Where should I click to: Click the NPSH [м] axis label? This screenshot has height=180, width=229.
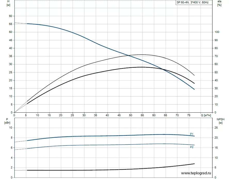point(220,121)
